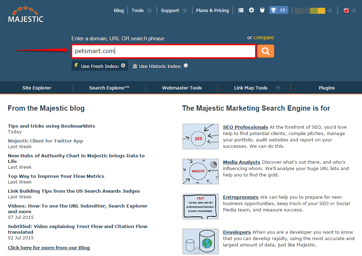Expand the Support dropdown arrow
The height and width of the screenshot is (256, 362).
pyautogui.click(x=185, y=11)
